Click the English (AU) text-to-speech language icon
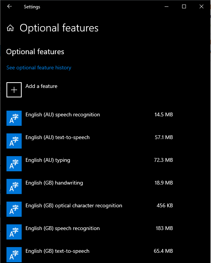Image resolution: width=211 pixels, height=263 pixels. pos(14,141)
